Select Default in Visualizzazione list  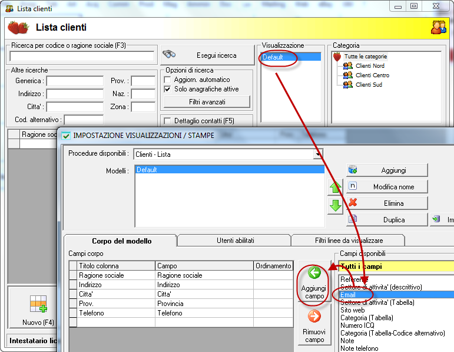pos(291,57)
